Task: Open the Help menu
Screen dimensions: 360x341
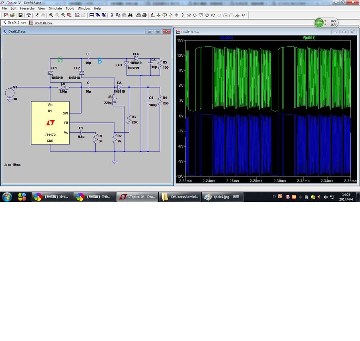Action: click(x=97, y=8)
